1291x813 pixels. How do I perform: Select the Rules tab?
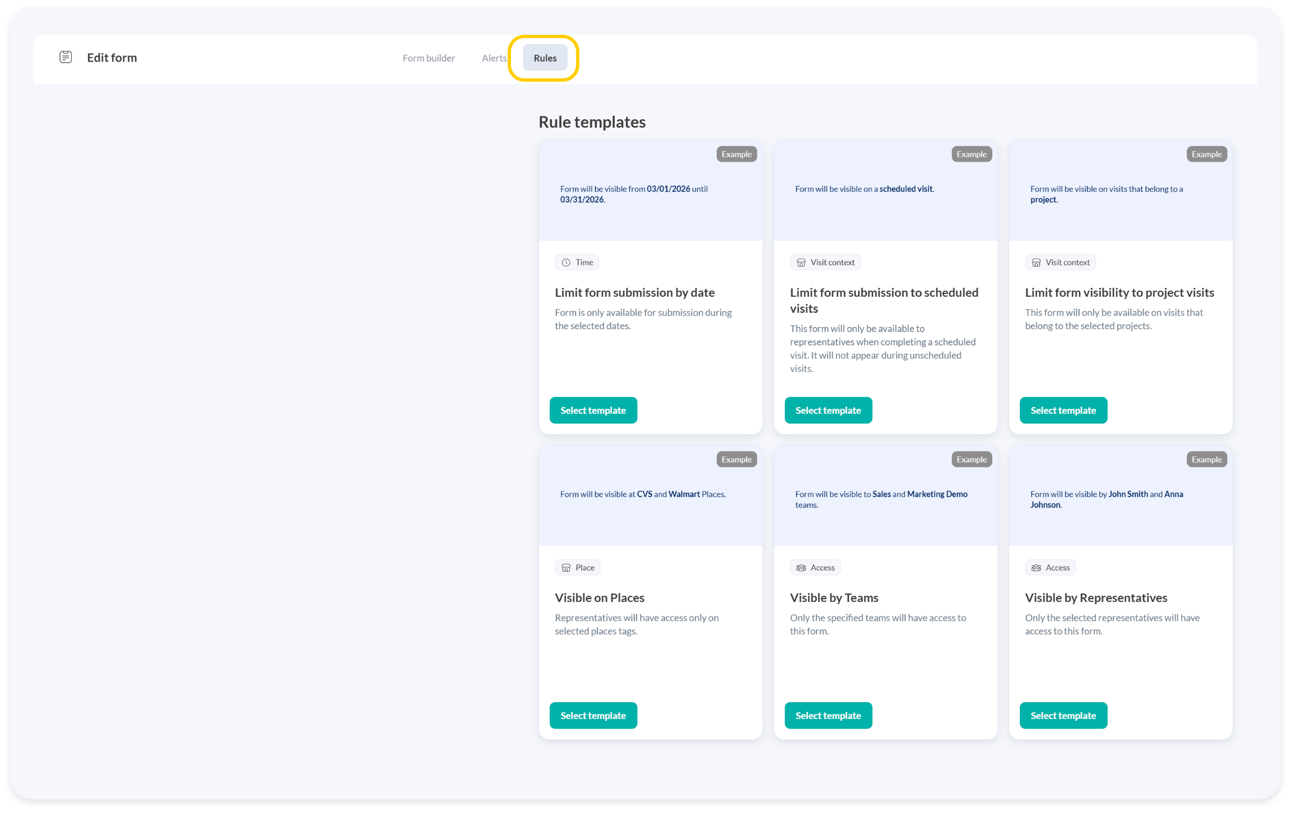pyautogui.click(x=545, y=58)
